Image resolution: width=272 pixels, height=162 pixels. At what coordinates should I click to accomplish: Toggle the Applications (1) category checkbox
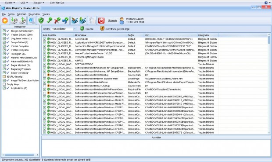pos(4,88)
